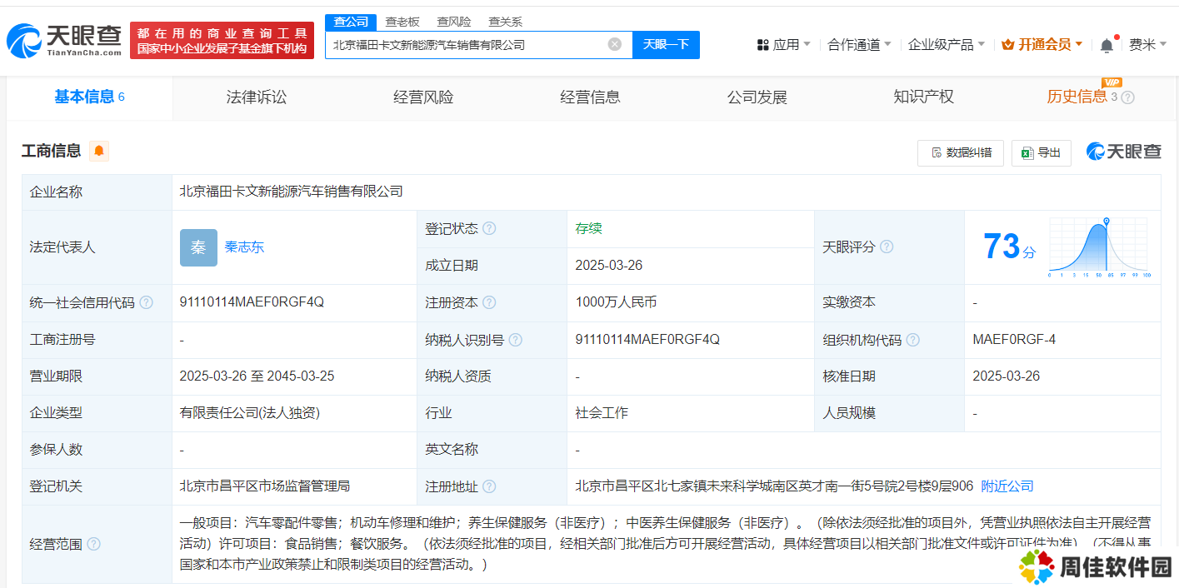
Task: Click the 社会工作 industry value
Action: tap(602, 413)
